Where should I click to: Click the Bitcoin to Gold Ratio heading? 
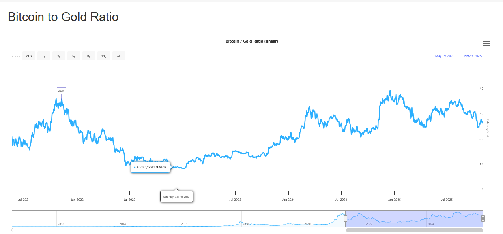pyautogui.click(x=63, y=17)
